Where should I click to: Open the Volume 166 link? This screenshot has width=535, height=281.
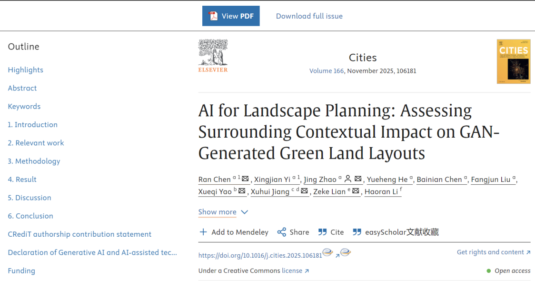click(327, 71)
